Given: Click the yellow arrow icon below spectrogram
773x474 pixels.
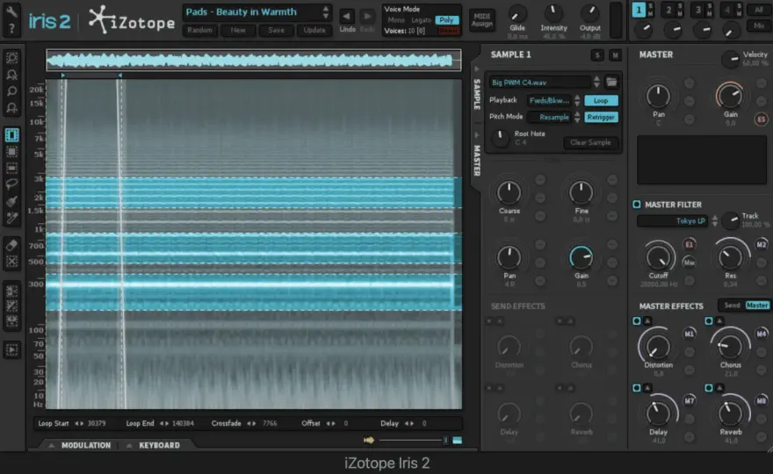Looking at the screenshot, I should point(369,440).
